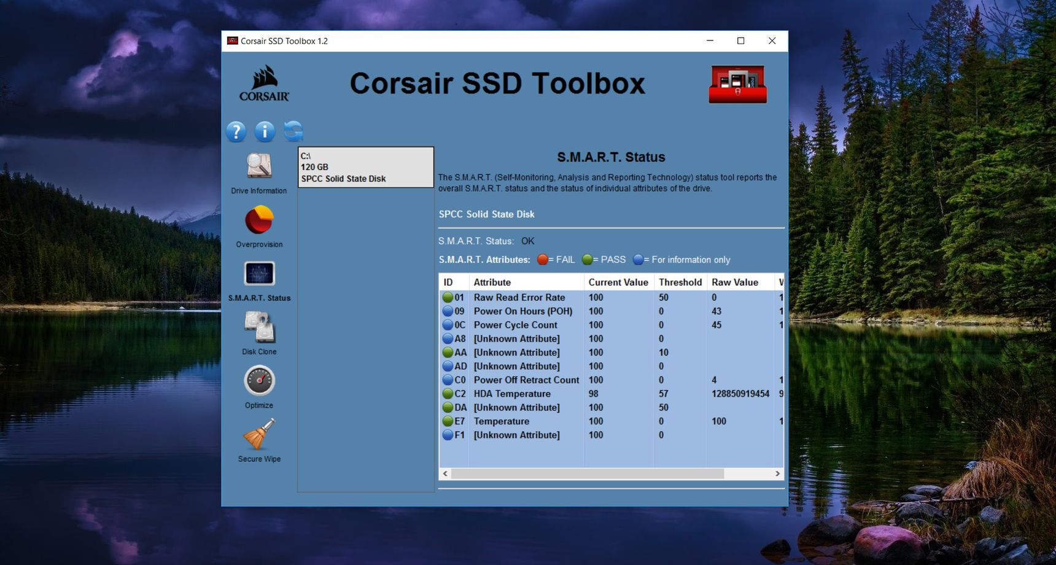Click the DA Unknown Attribute row

click(611, 407)
